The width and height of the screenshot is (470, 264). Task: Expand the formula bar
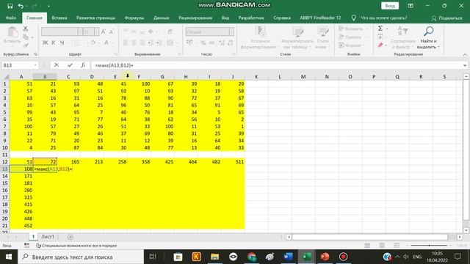point(465,65)
